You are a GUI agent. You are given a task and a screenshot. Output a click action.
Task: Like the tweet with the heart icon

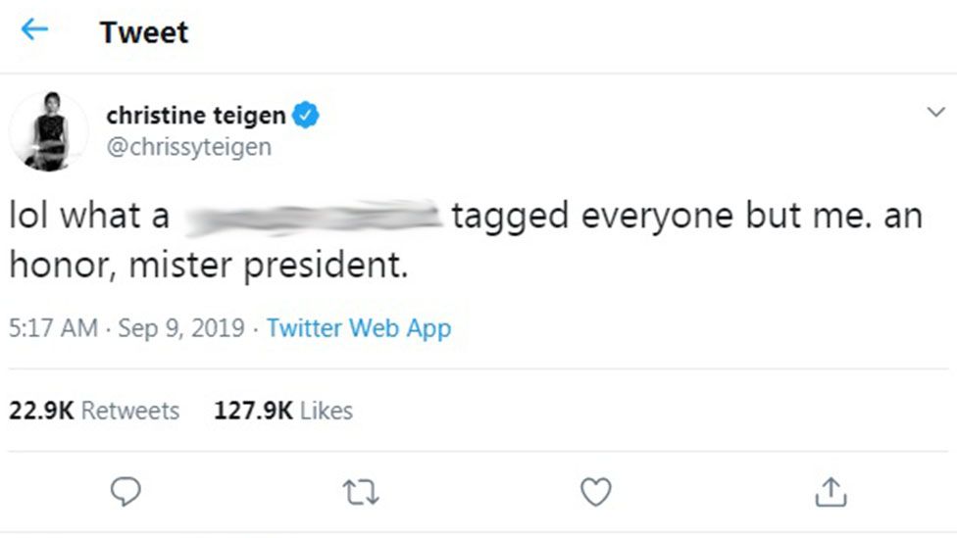pyautogui.click(x=595, y=491)
